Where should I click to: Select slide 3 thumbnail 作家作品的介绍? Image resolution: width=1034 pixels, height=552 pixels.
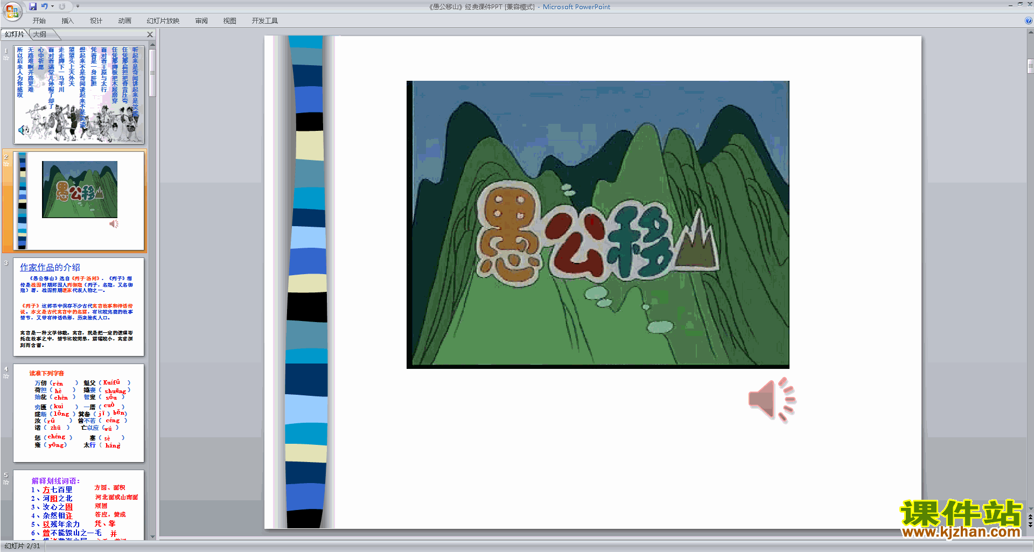click(x=79, y=306)
